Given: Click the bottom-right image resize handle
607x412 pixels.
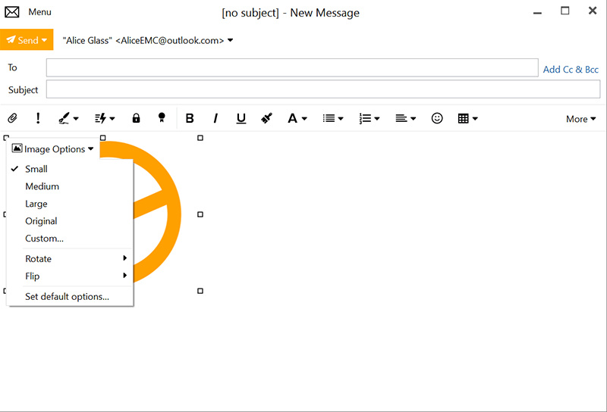Looking at the screenshot, I should [200, 291].
